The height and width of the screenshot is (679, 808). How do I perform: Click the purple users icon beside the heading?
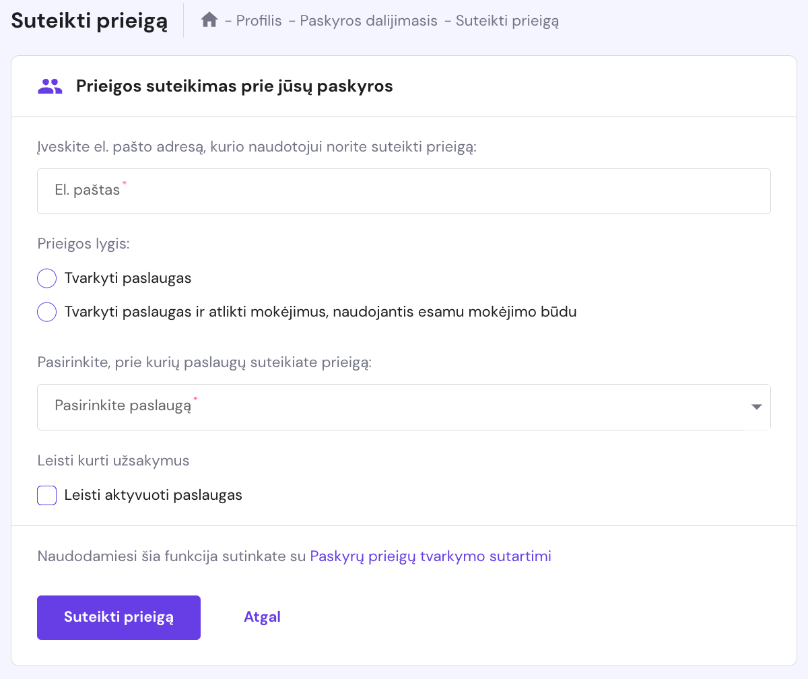[49, 86]
